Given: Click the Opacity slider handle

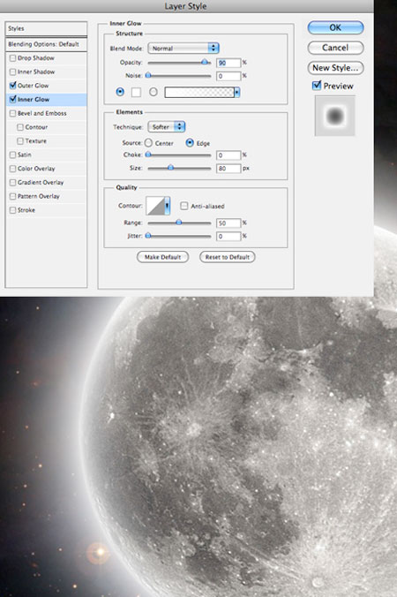Looking at the screenshot, I should coord(205,62).
